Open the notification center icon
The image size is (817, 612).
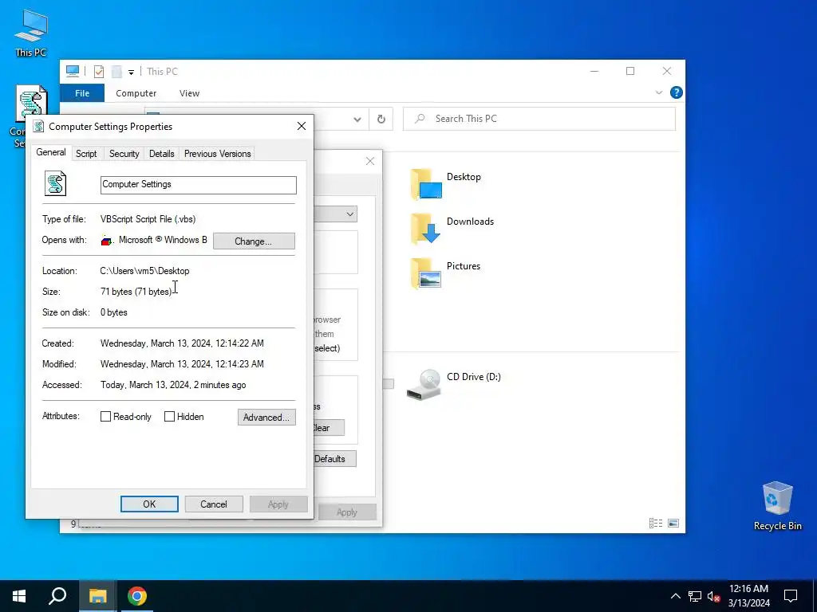791,596
